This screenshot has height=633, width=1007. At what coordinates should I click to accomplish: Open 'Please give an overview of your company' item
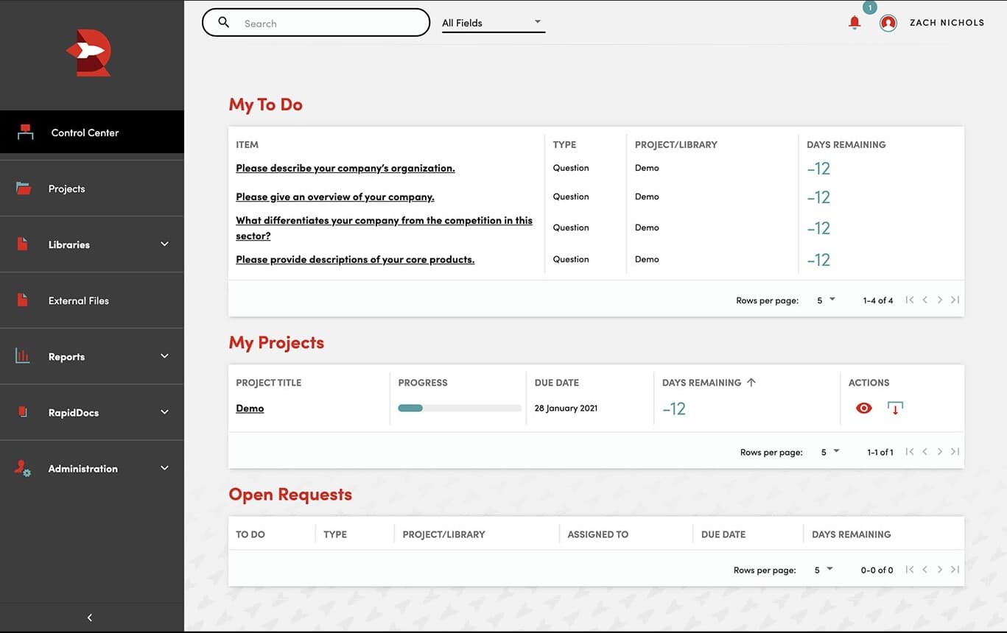[335, 197]
